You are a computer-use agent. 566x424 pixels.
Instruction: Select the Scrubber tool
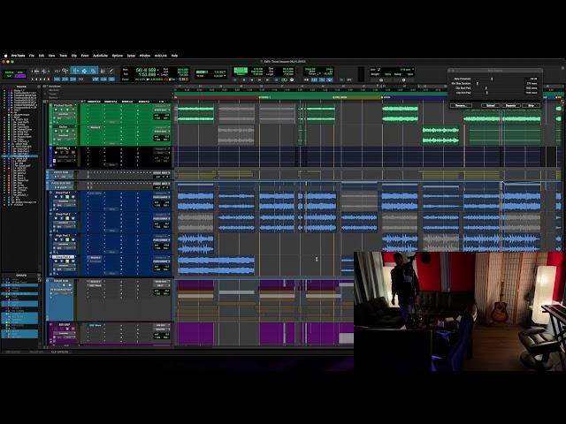[103, 71]
